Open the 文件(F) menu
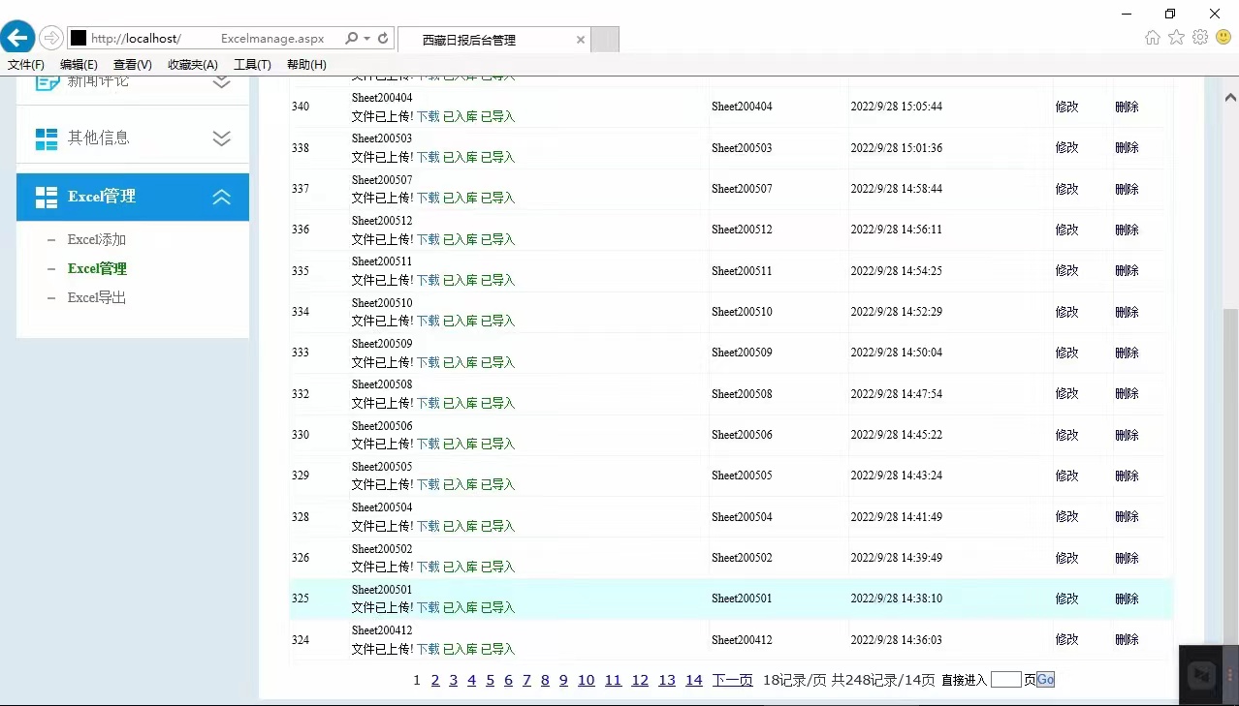The width and height of the screenshot is (1239, 706). [26, 65]
